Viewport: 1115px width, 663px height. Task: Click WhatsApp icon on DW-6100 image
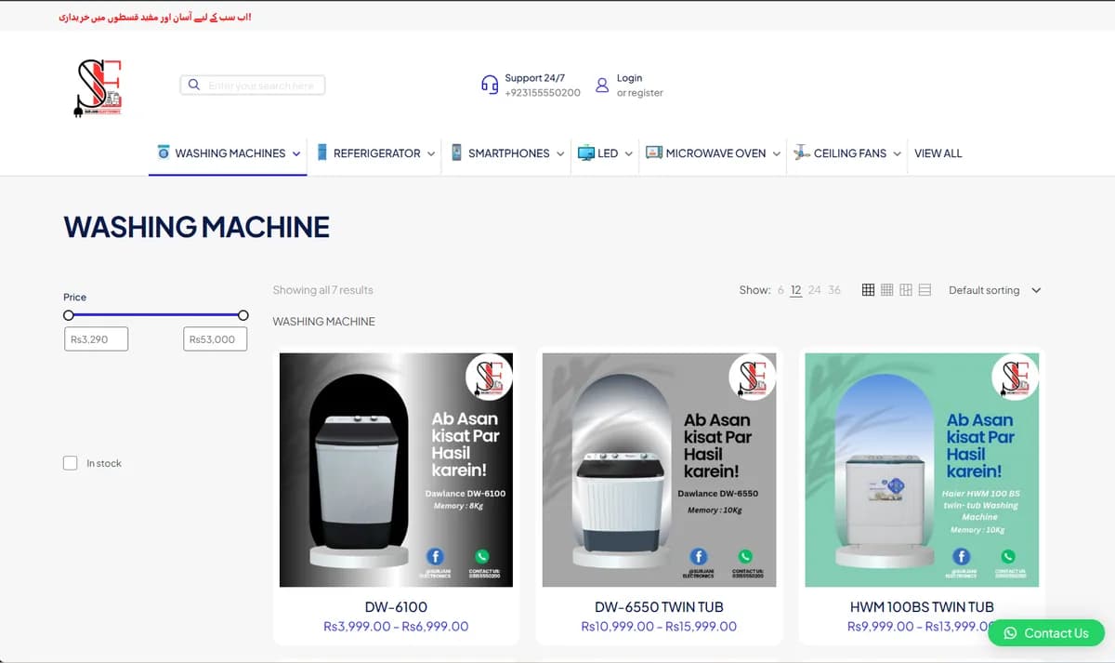482,556
